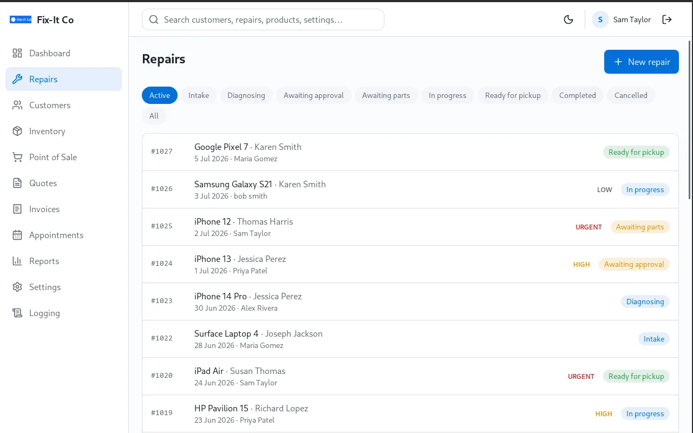Click the Customers people icon

pos(17,105)
